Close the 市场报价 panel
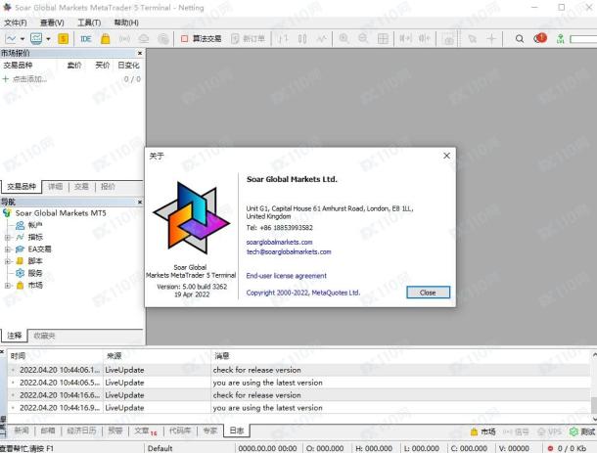Viewport: 597px width, 453px height. (x=140, y=53)
